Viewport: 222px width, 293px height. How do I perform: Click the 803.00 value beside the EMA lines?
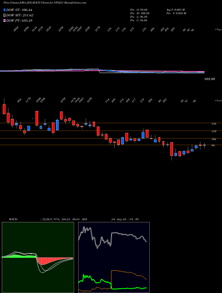pos(210,79)
